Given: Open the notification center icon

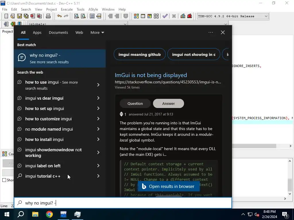Looking at the screenshot, I should (285, 214).
